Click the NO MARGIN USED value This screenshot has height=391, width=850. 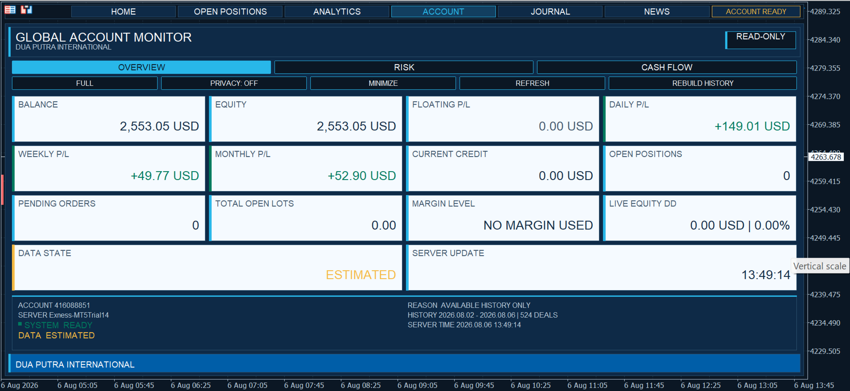(x=538, y=226)
